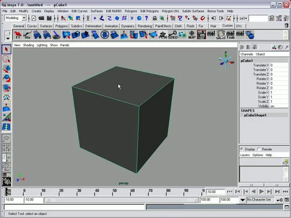Click the Open Scene folder icon
The image size is (291, 218).
41,18
